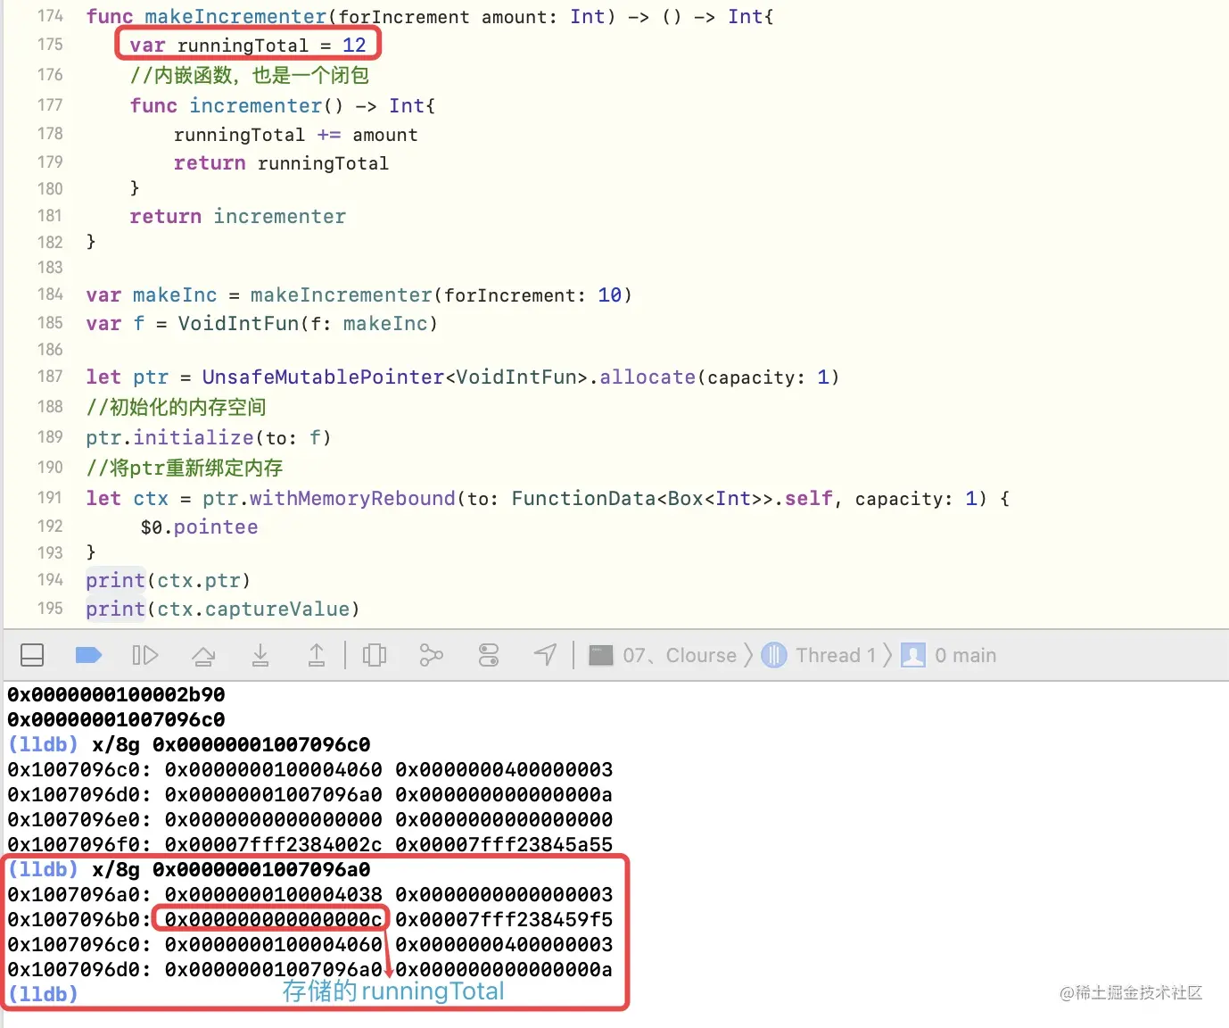Step out of the function
The width and height of the screenshot is (1229, 1028).
click(x=317, y=656)
